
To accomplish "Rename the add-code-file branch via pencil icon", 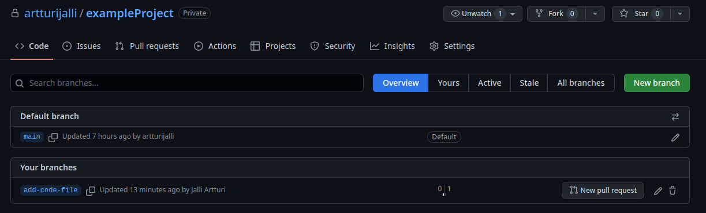I will click(x=658, y=191).
